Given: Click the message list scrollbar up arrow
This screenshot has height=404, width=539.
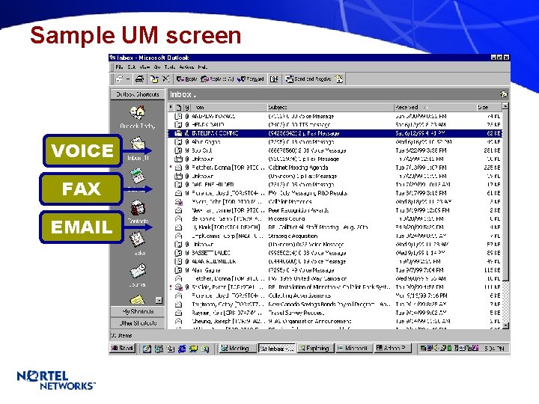Looking at the screenshot, I should 505,106.
